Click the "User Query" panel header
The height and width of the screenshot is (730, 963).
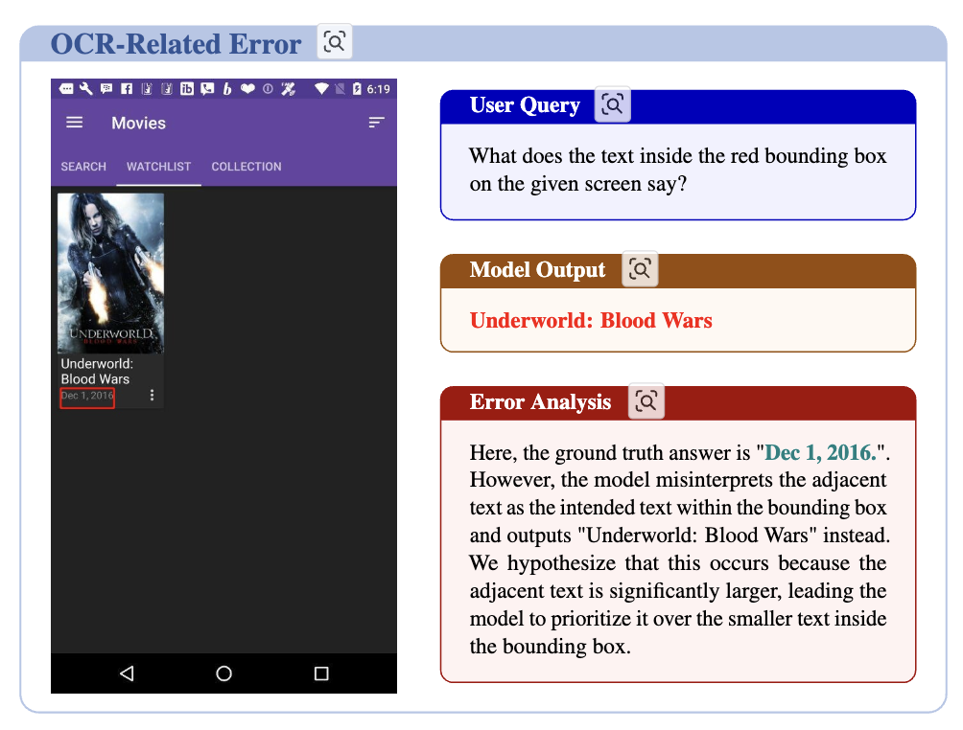(678, 106)
